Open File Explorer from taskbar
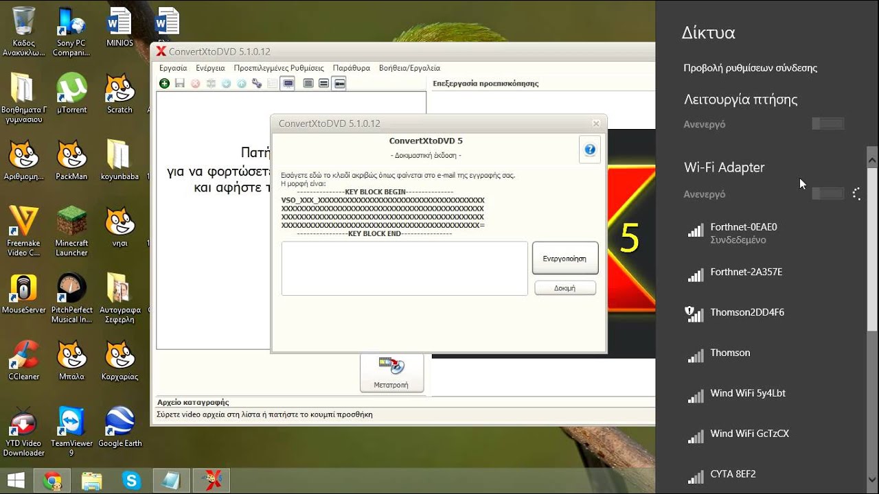 point(92,481)
